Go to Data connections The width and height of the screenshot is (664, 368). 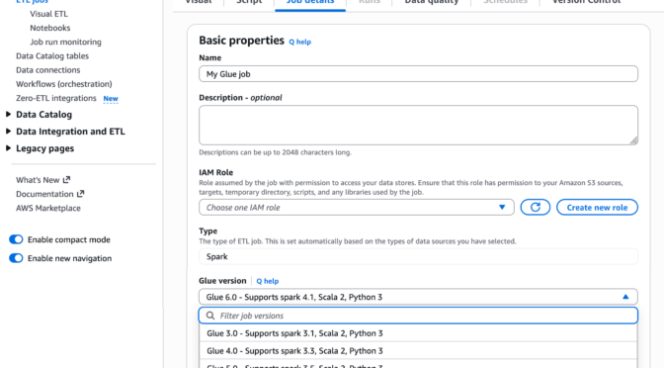coord(47,70)
